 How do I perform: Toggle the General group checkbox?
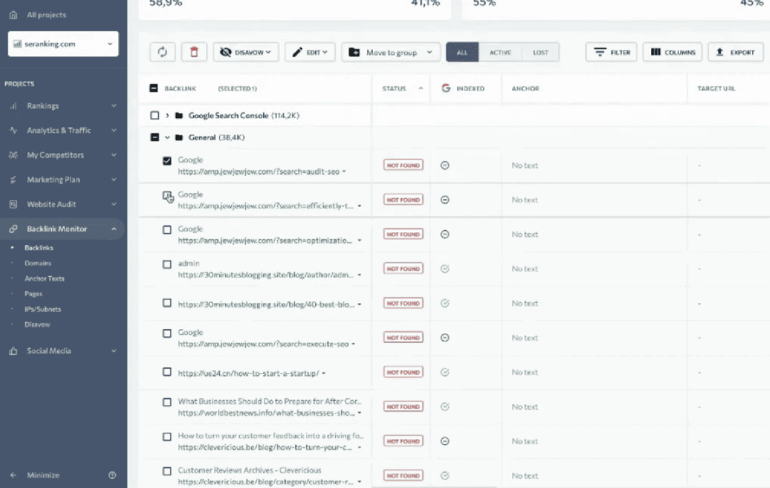[x=155, y=138]
